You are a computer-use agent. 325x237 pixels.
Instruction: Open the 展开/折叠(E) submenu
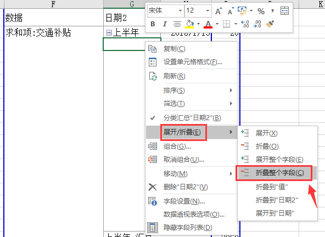point(191,132)
